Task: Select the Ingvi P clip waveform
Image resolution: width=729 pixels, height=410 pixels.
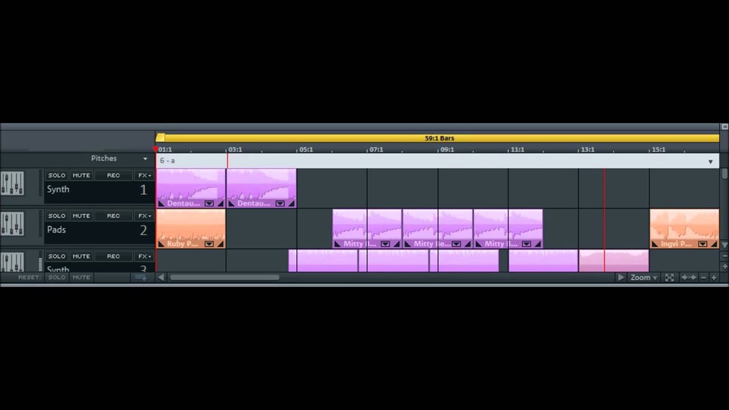Action: click(684, 224)
